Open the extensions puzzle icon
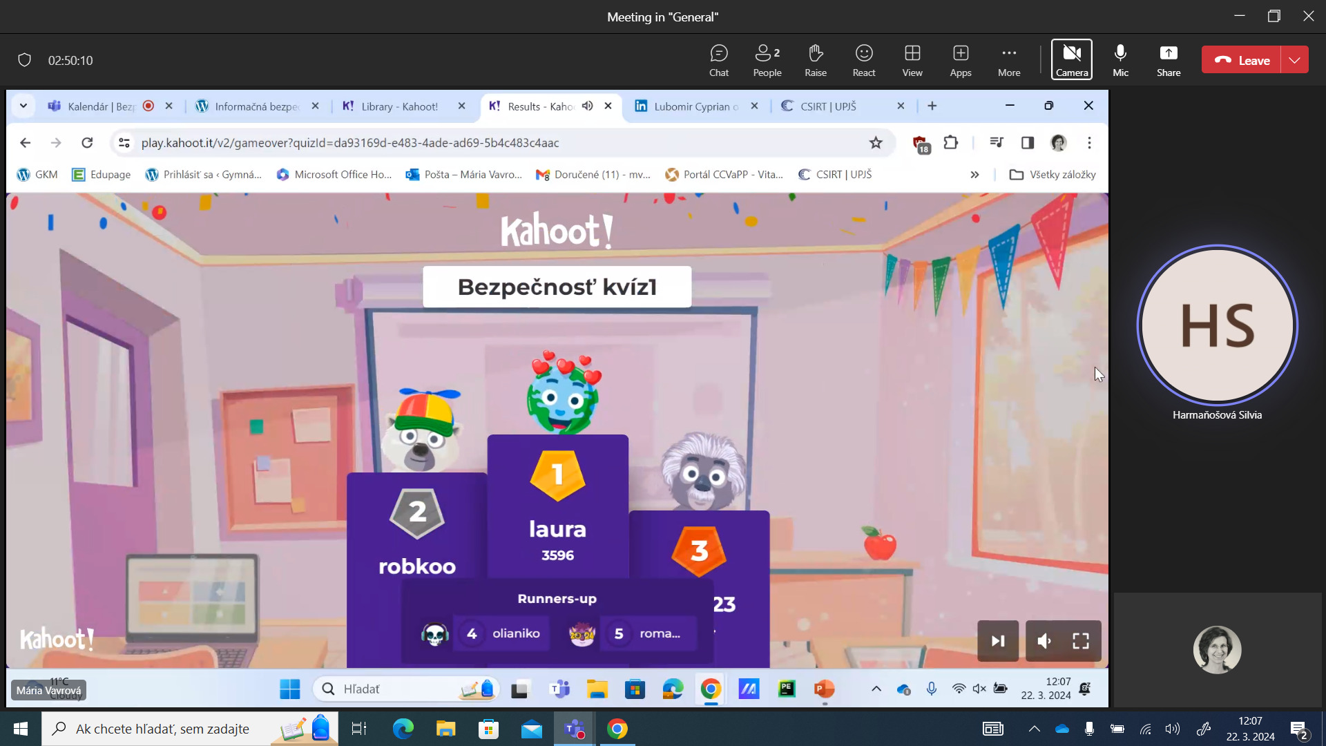The width and height of the screenshot is (1326, 746). point(951,142)
